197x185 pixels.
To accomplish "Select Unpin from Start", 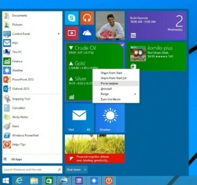I will (116, 73).
